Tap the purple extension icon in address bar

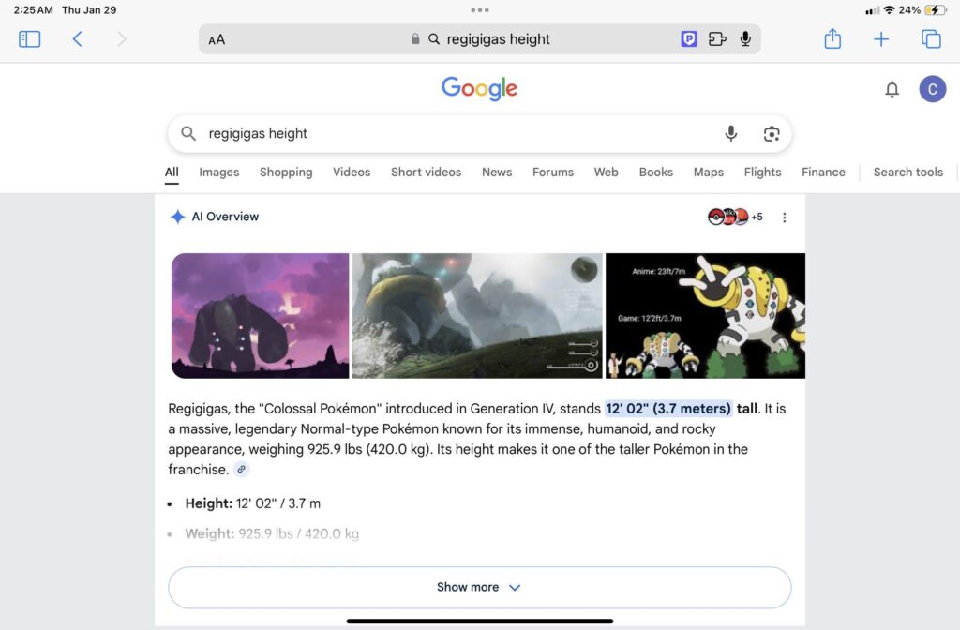click(x=689, y=39)
